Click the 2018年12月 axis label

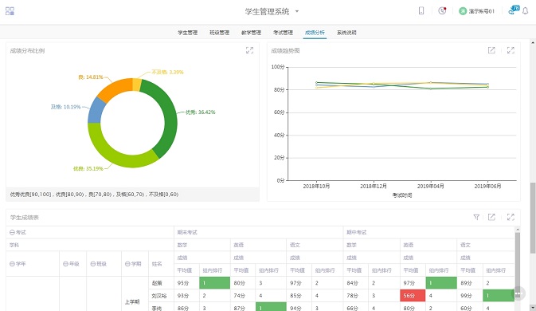click(374, 186)
